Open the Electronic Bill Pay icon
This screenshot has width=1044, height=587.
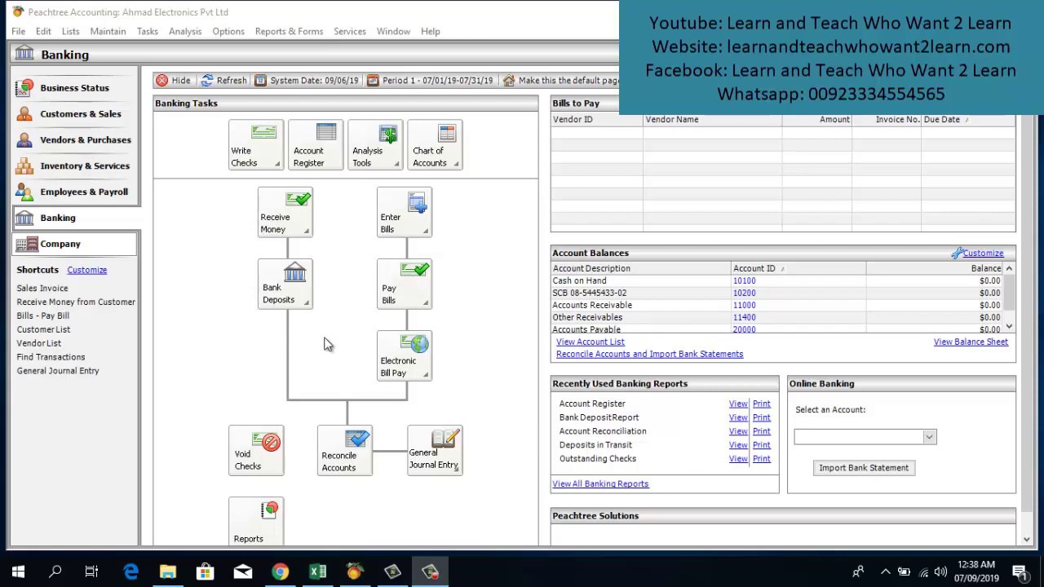[x=405, y=355]
